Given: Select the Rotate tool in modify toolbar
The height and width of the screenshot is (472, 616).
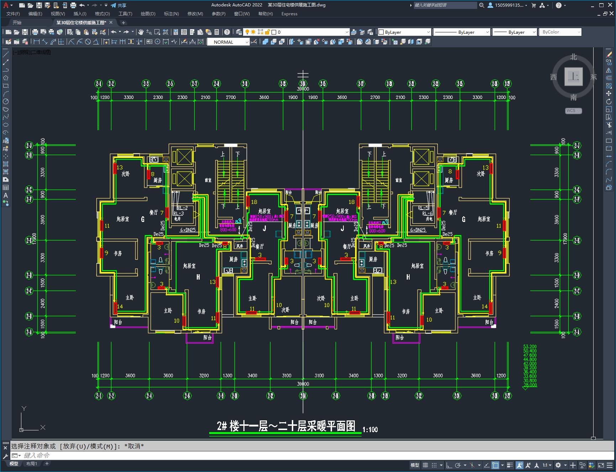Looking at the screenshot, I should tap(609, 101).
